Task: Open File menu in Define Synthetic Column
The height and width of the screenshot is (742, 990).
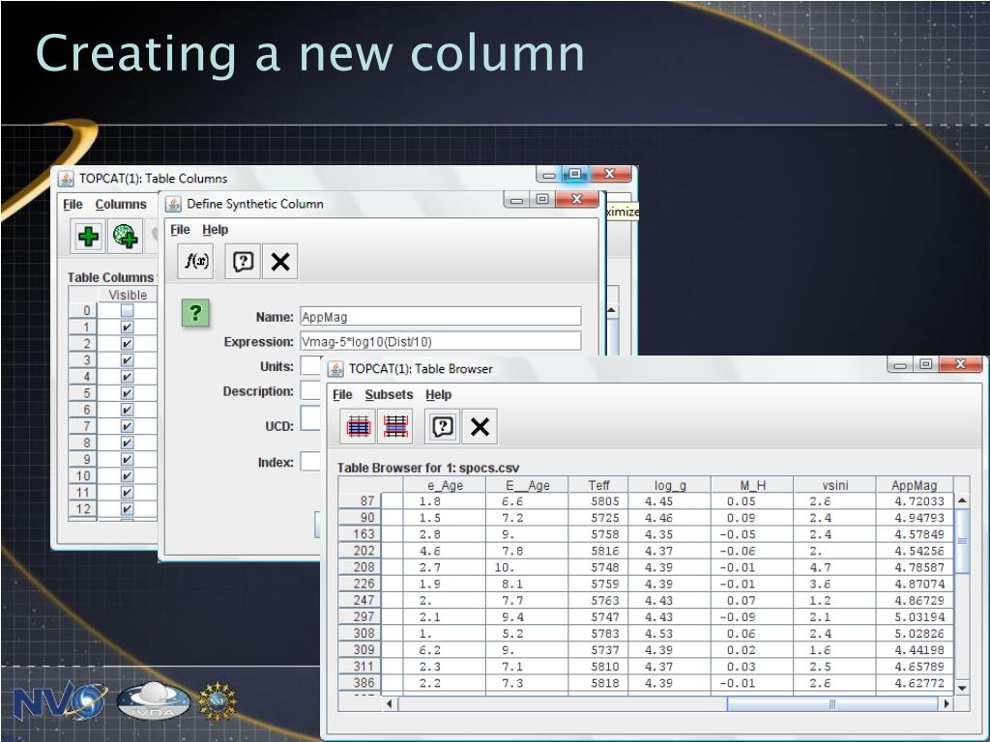Action: click(180, 230)
